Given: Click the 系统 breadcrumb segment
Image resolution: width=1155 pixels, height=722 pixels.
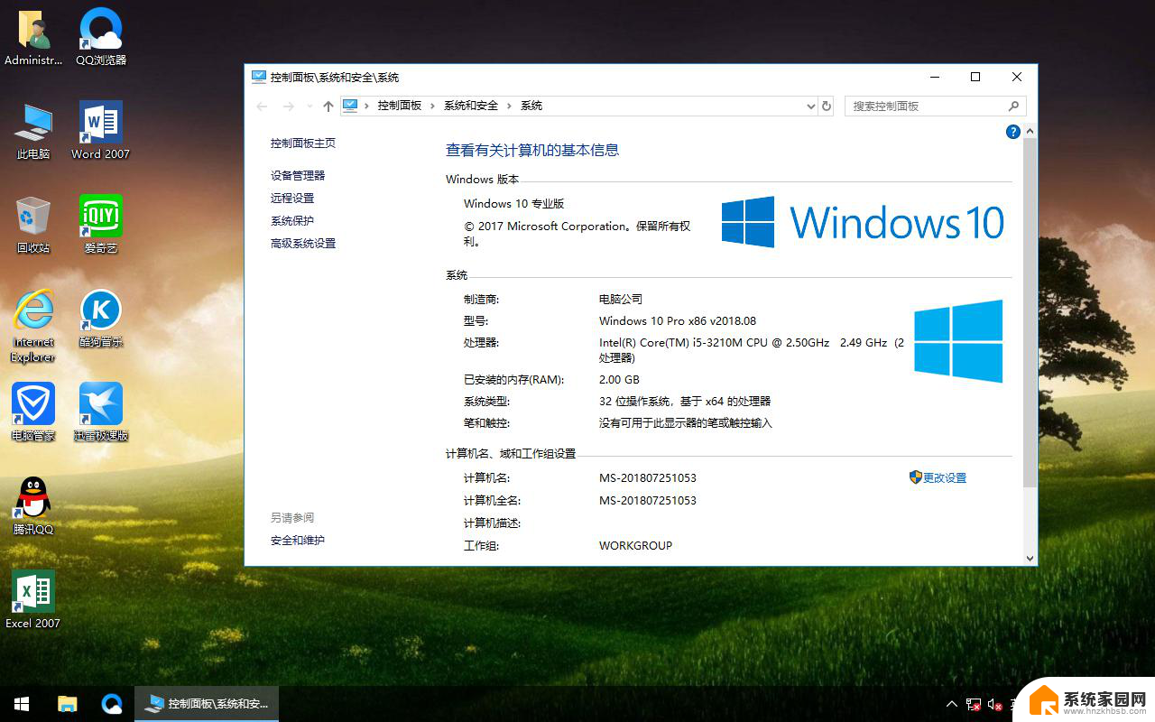Looking at the screenshot, I should (x=531, y=106).
